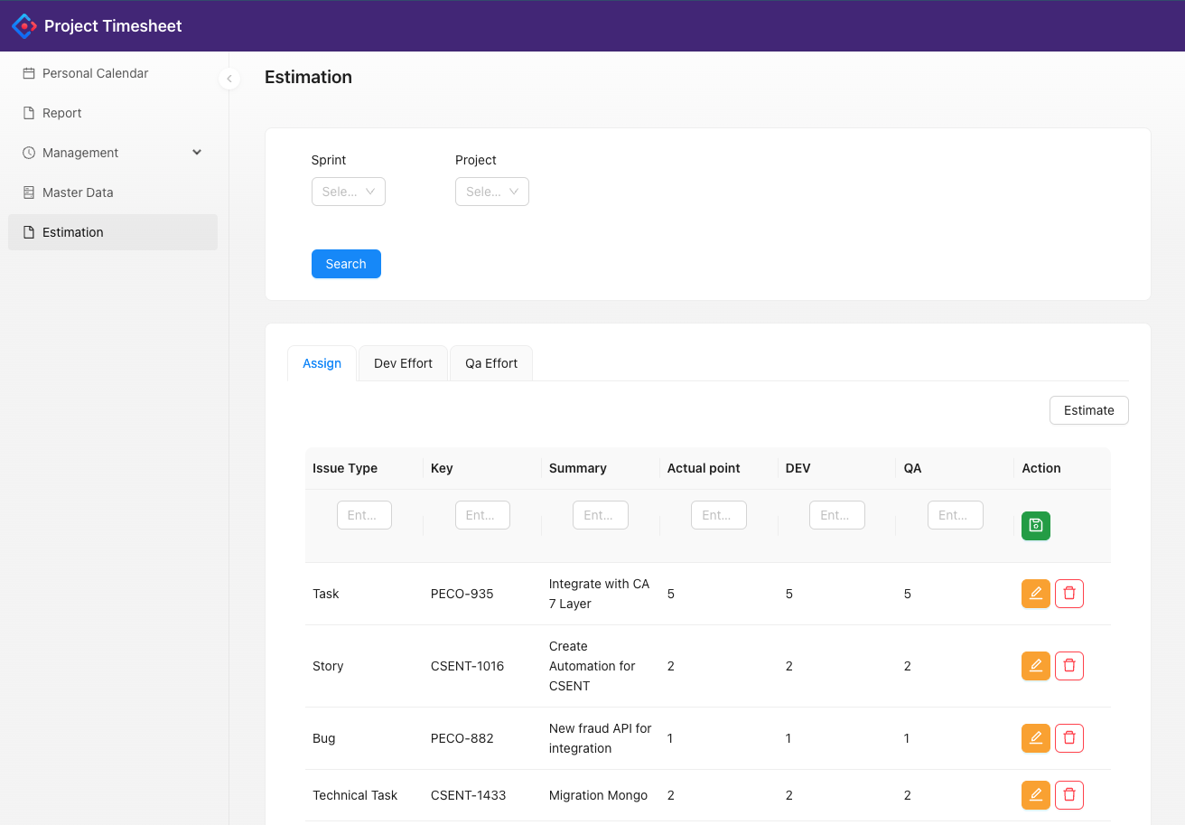Switch to the Dev Effort tab
1185x825 pixels.
click(x=402, y=362)
